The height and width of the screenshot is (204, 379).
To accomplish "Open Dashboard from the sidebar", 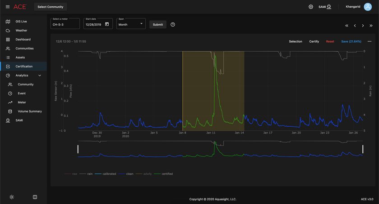I will point(23,40).
